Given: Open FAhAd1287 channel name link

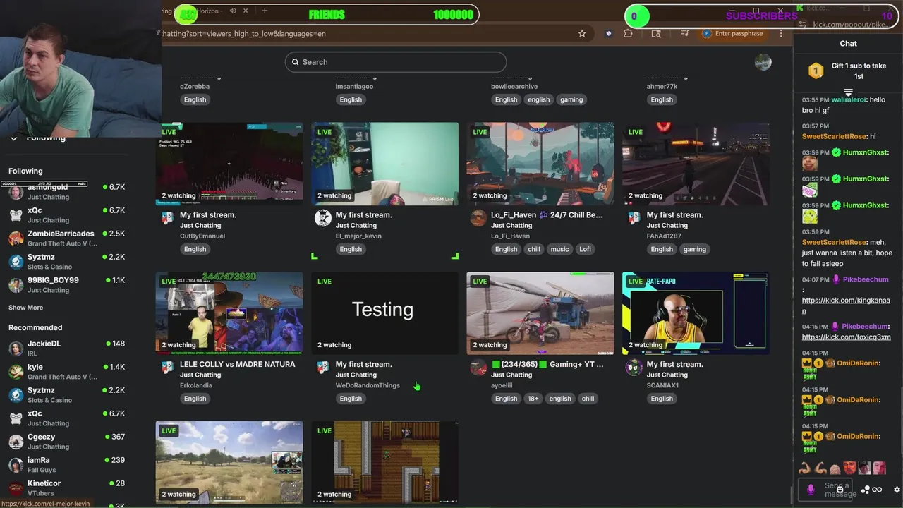Looking at the screenshot, I should [x=665, y=236].
